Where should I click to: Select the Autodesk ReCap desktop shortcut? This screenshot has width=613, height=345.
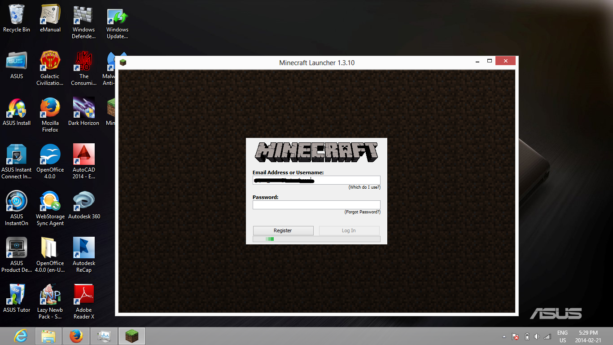84,255
